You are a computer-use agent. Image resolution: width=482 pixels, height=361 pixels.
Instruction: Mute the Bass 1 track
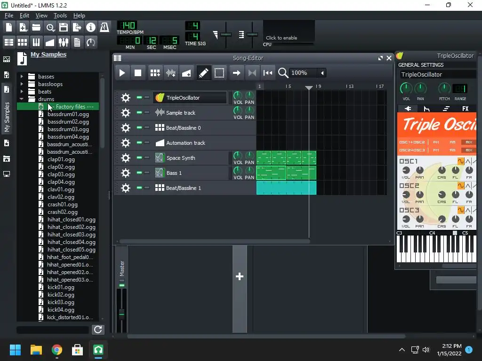pos(139,173)
